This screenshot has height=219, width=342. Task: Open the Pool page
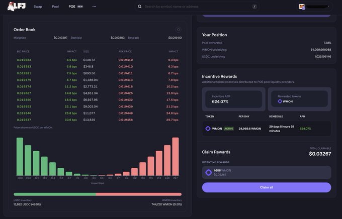tap(55, 7)
